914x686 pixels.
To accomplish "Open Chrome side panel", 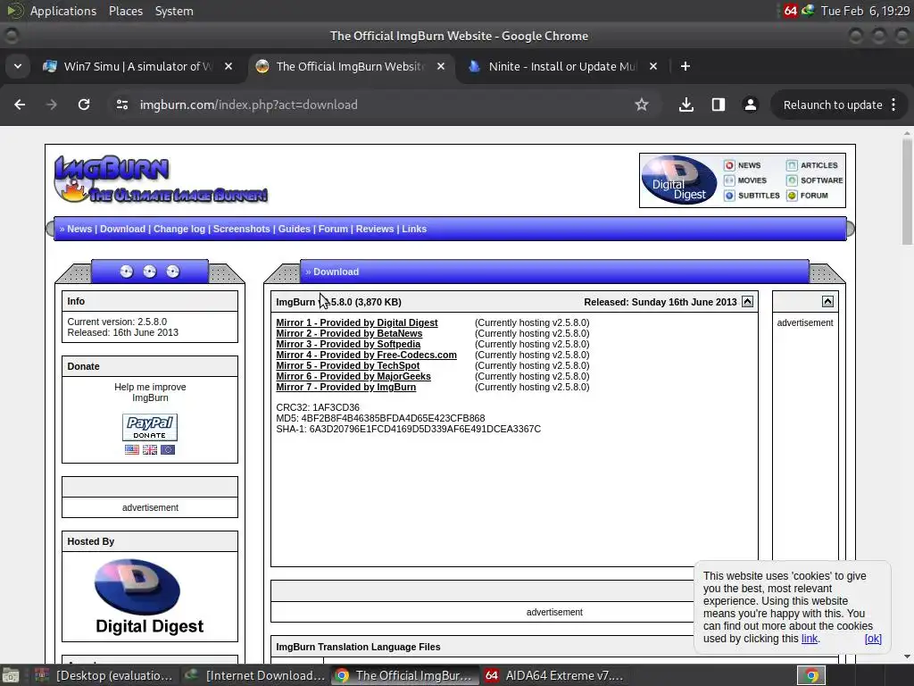I will (719, 105).
